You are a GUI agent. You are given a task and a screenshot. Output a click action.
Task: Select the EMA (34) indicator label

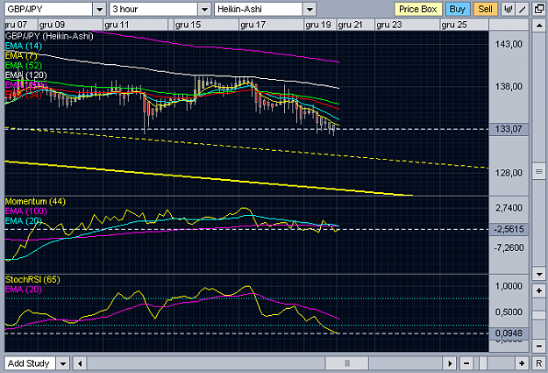(x=24, y=95)
